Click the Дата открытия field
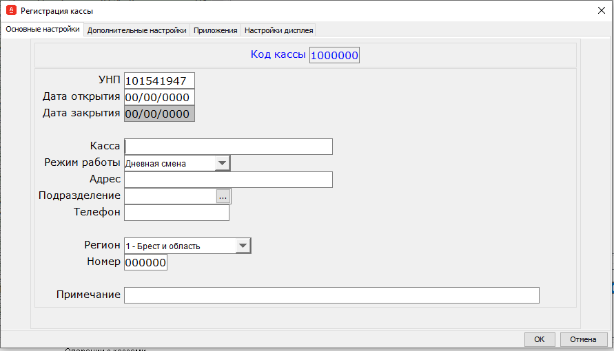 [x=159, y=97]
